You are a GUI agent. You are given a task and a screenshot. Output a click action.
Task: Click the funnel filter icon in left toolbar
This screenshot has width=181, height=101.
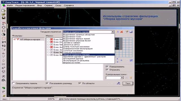point(4,57)
